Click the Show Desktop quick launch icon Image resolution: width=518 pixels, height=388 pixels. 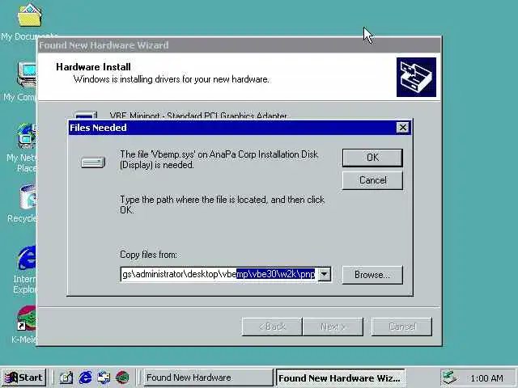pyautogui.click(x=66, y=377)
